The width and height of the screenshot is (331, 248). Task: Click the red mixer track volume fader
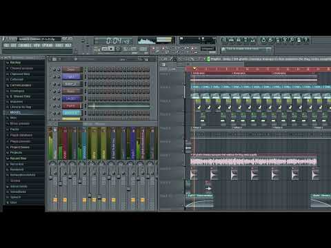60,183
